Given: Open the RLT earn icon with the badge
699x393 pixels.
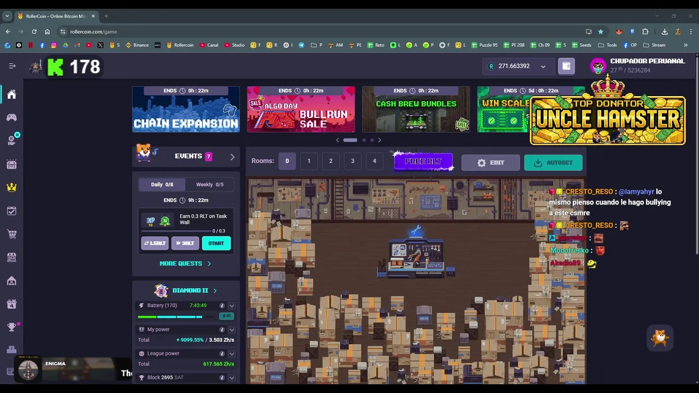Looking at the screenshot, I should click(x=11, y=141).
